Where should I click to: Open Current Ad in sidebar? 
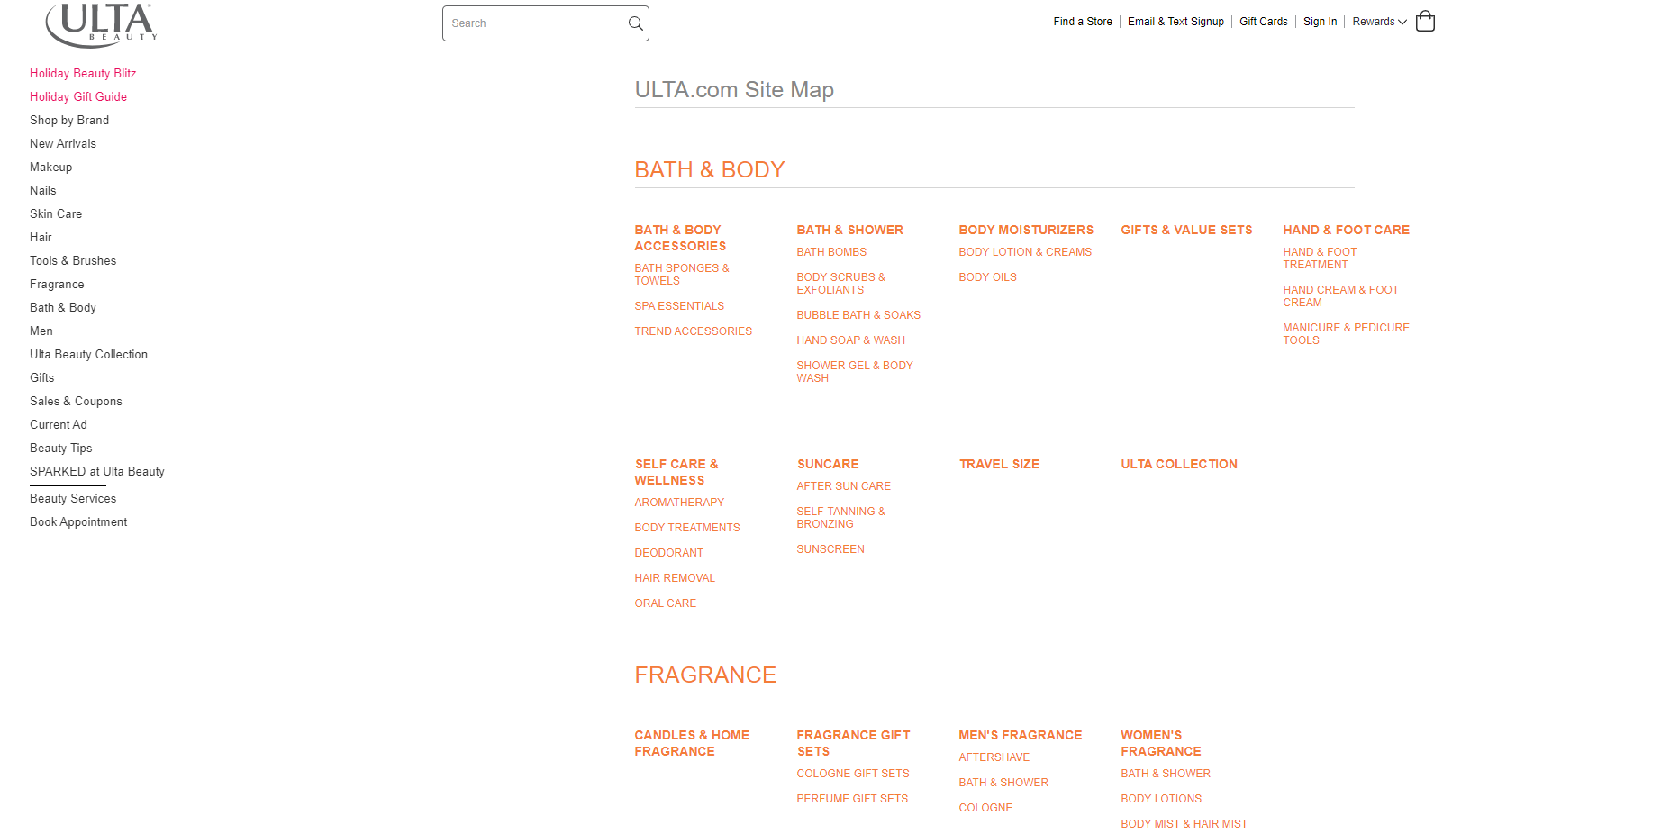59,424
